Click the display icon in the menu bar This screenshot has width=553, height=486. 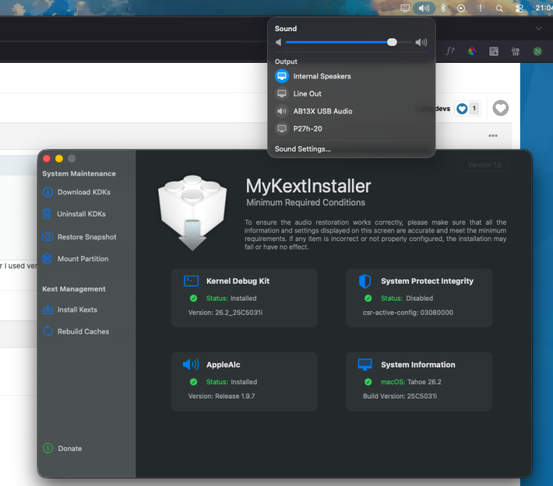point(405,8)
